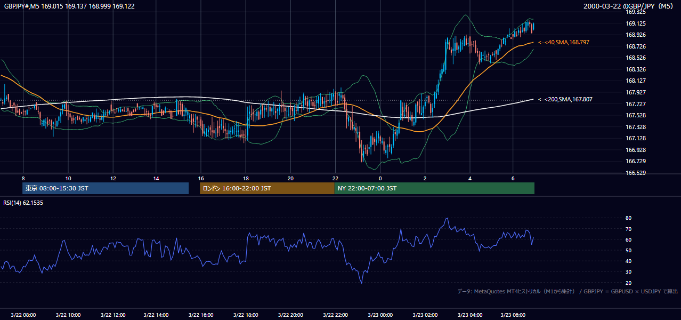The image size is (681, 320).
Task: Click price axis value 166.729
Action: pos(636,161)
